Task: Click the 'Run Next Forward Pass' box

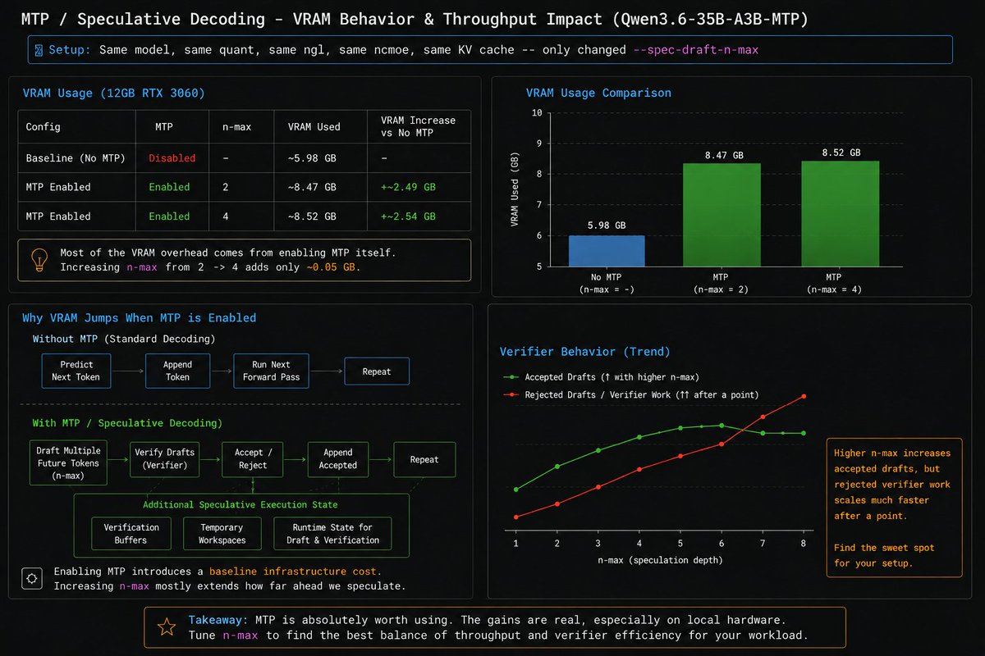Action: click(271, 371)
